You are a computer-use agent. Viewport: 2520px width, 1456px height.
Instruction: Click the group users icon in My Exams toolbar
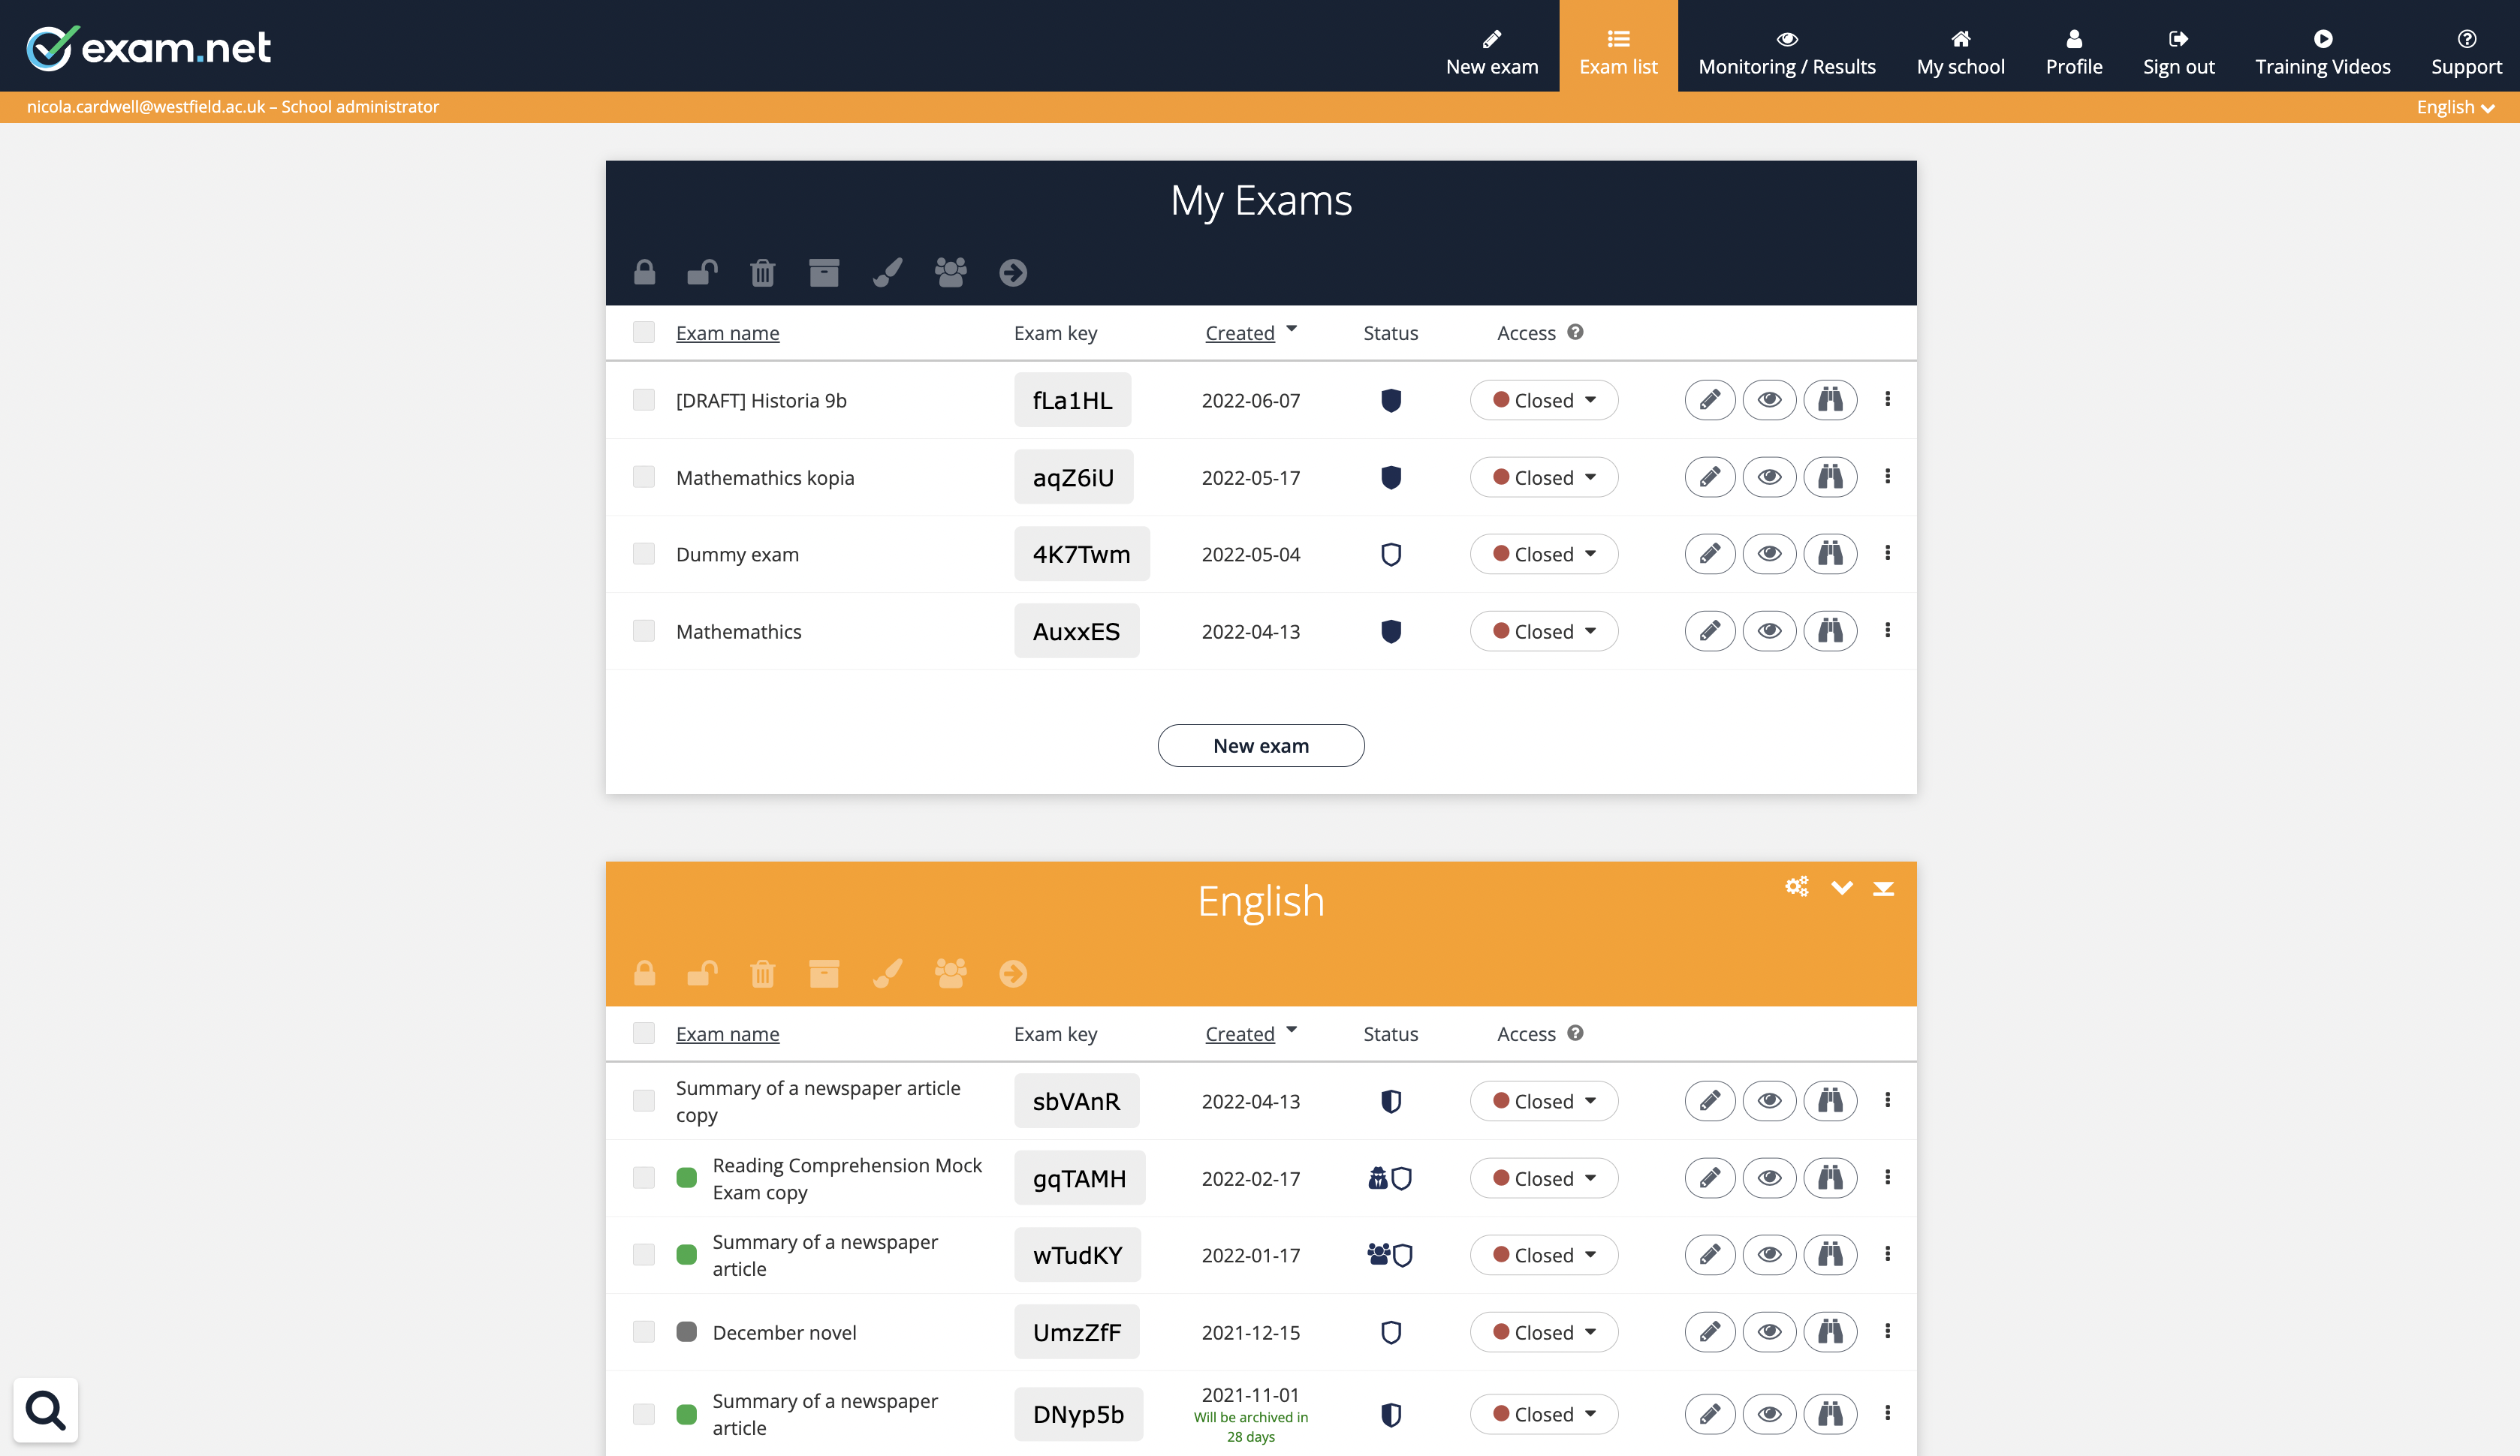pos(950,273)
